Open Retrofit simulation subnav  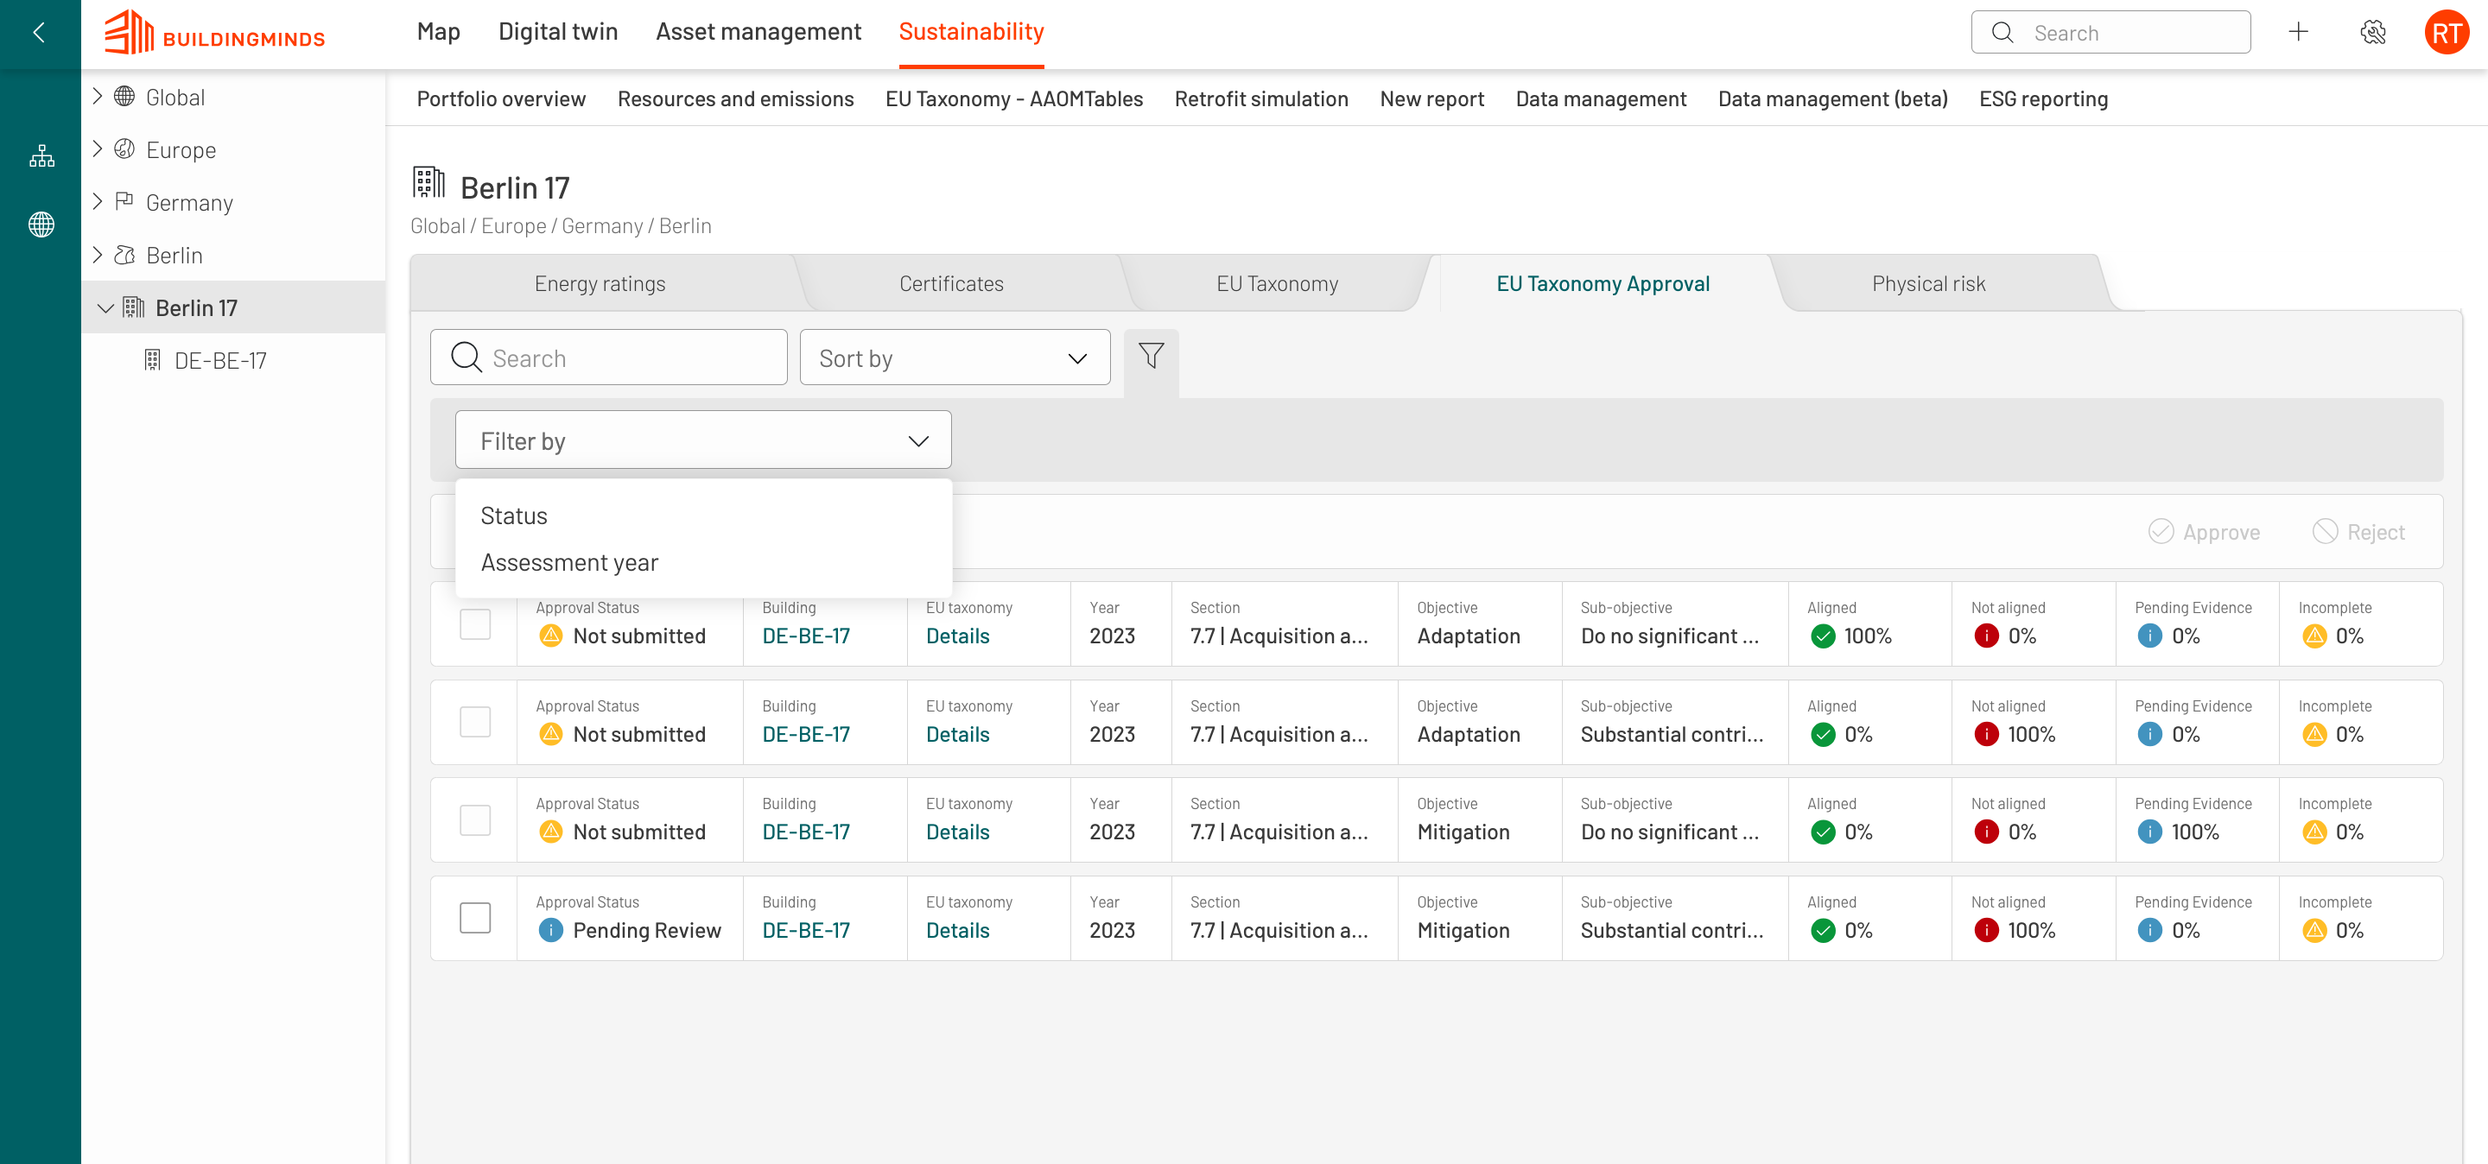tap(1261, 98)
